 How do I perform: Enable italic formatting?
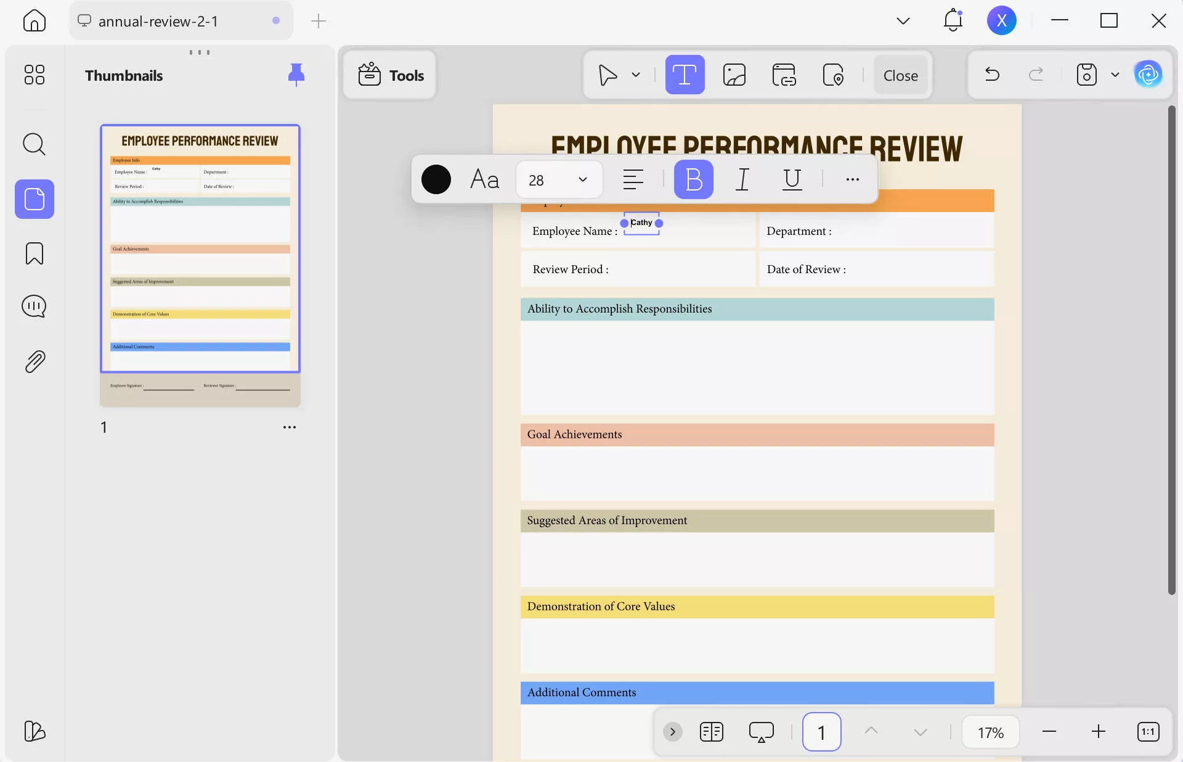[x=742, y=179]
